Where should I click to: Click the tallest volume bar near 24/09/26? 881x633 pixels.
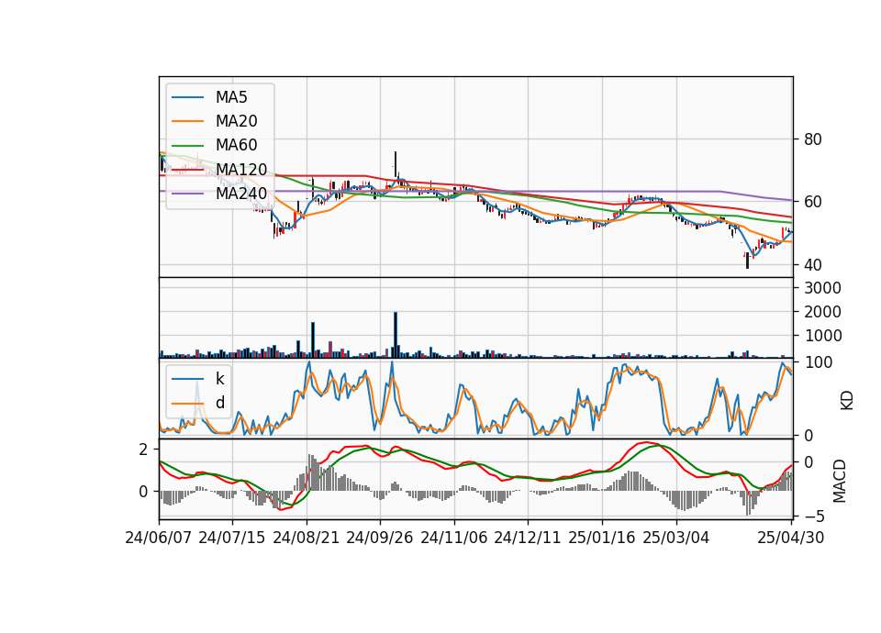396,335
